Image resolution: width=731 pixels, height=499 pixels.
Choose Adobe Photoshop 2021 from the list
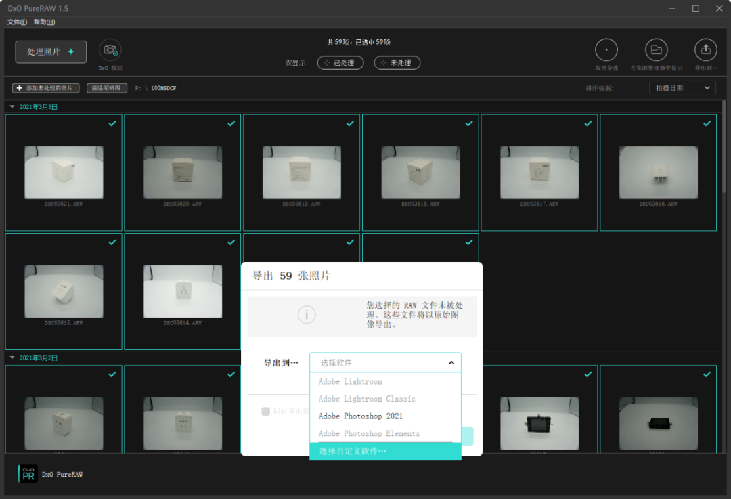coord(386,416)
